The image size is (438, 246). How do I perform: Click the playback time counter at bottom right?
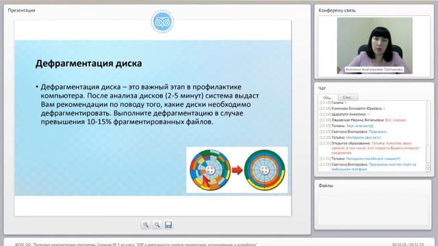point(408,245)
